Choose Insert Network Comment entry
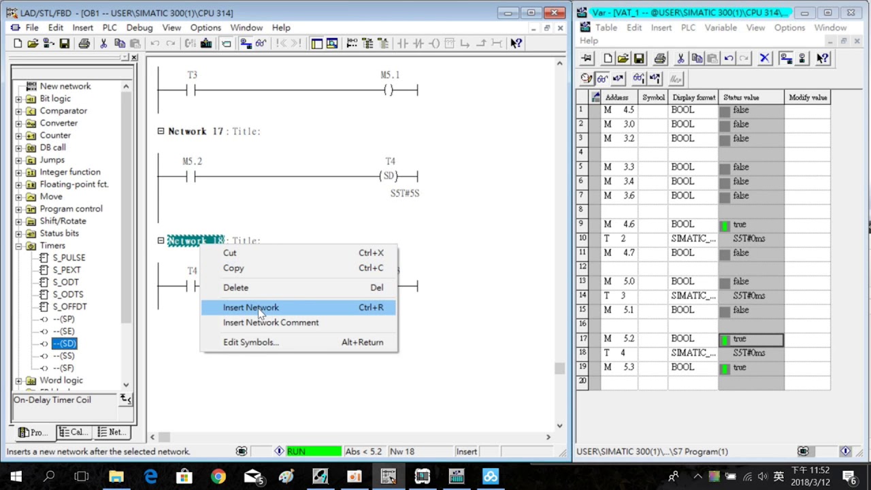The height and width of the screenshot is (490, 871). 298,323
